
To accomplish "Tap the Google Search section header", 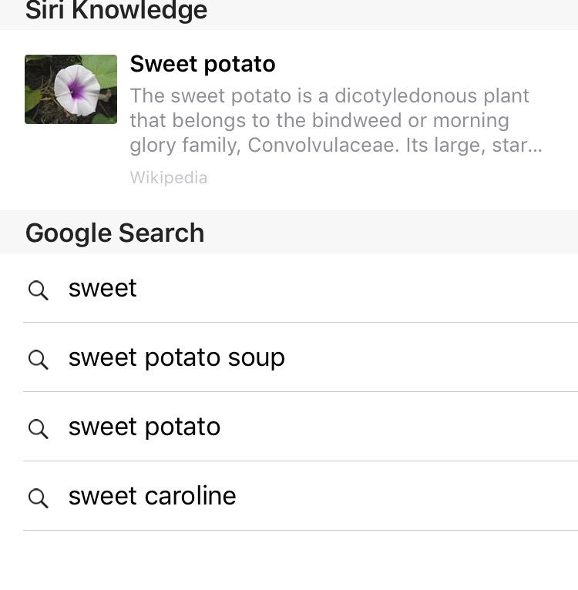I will [115, 233].
